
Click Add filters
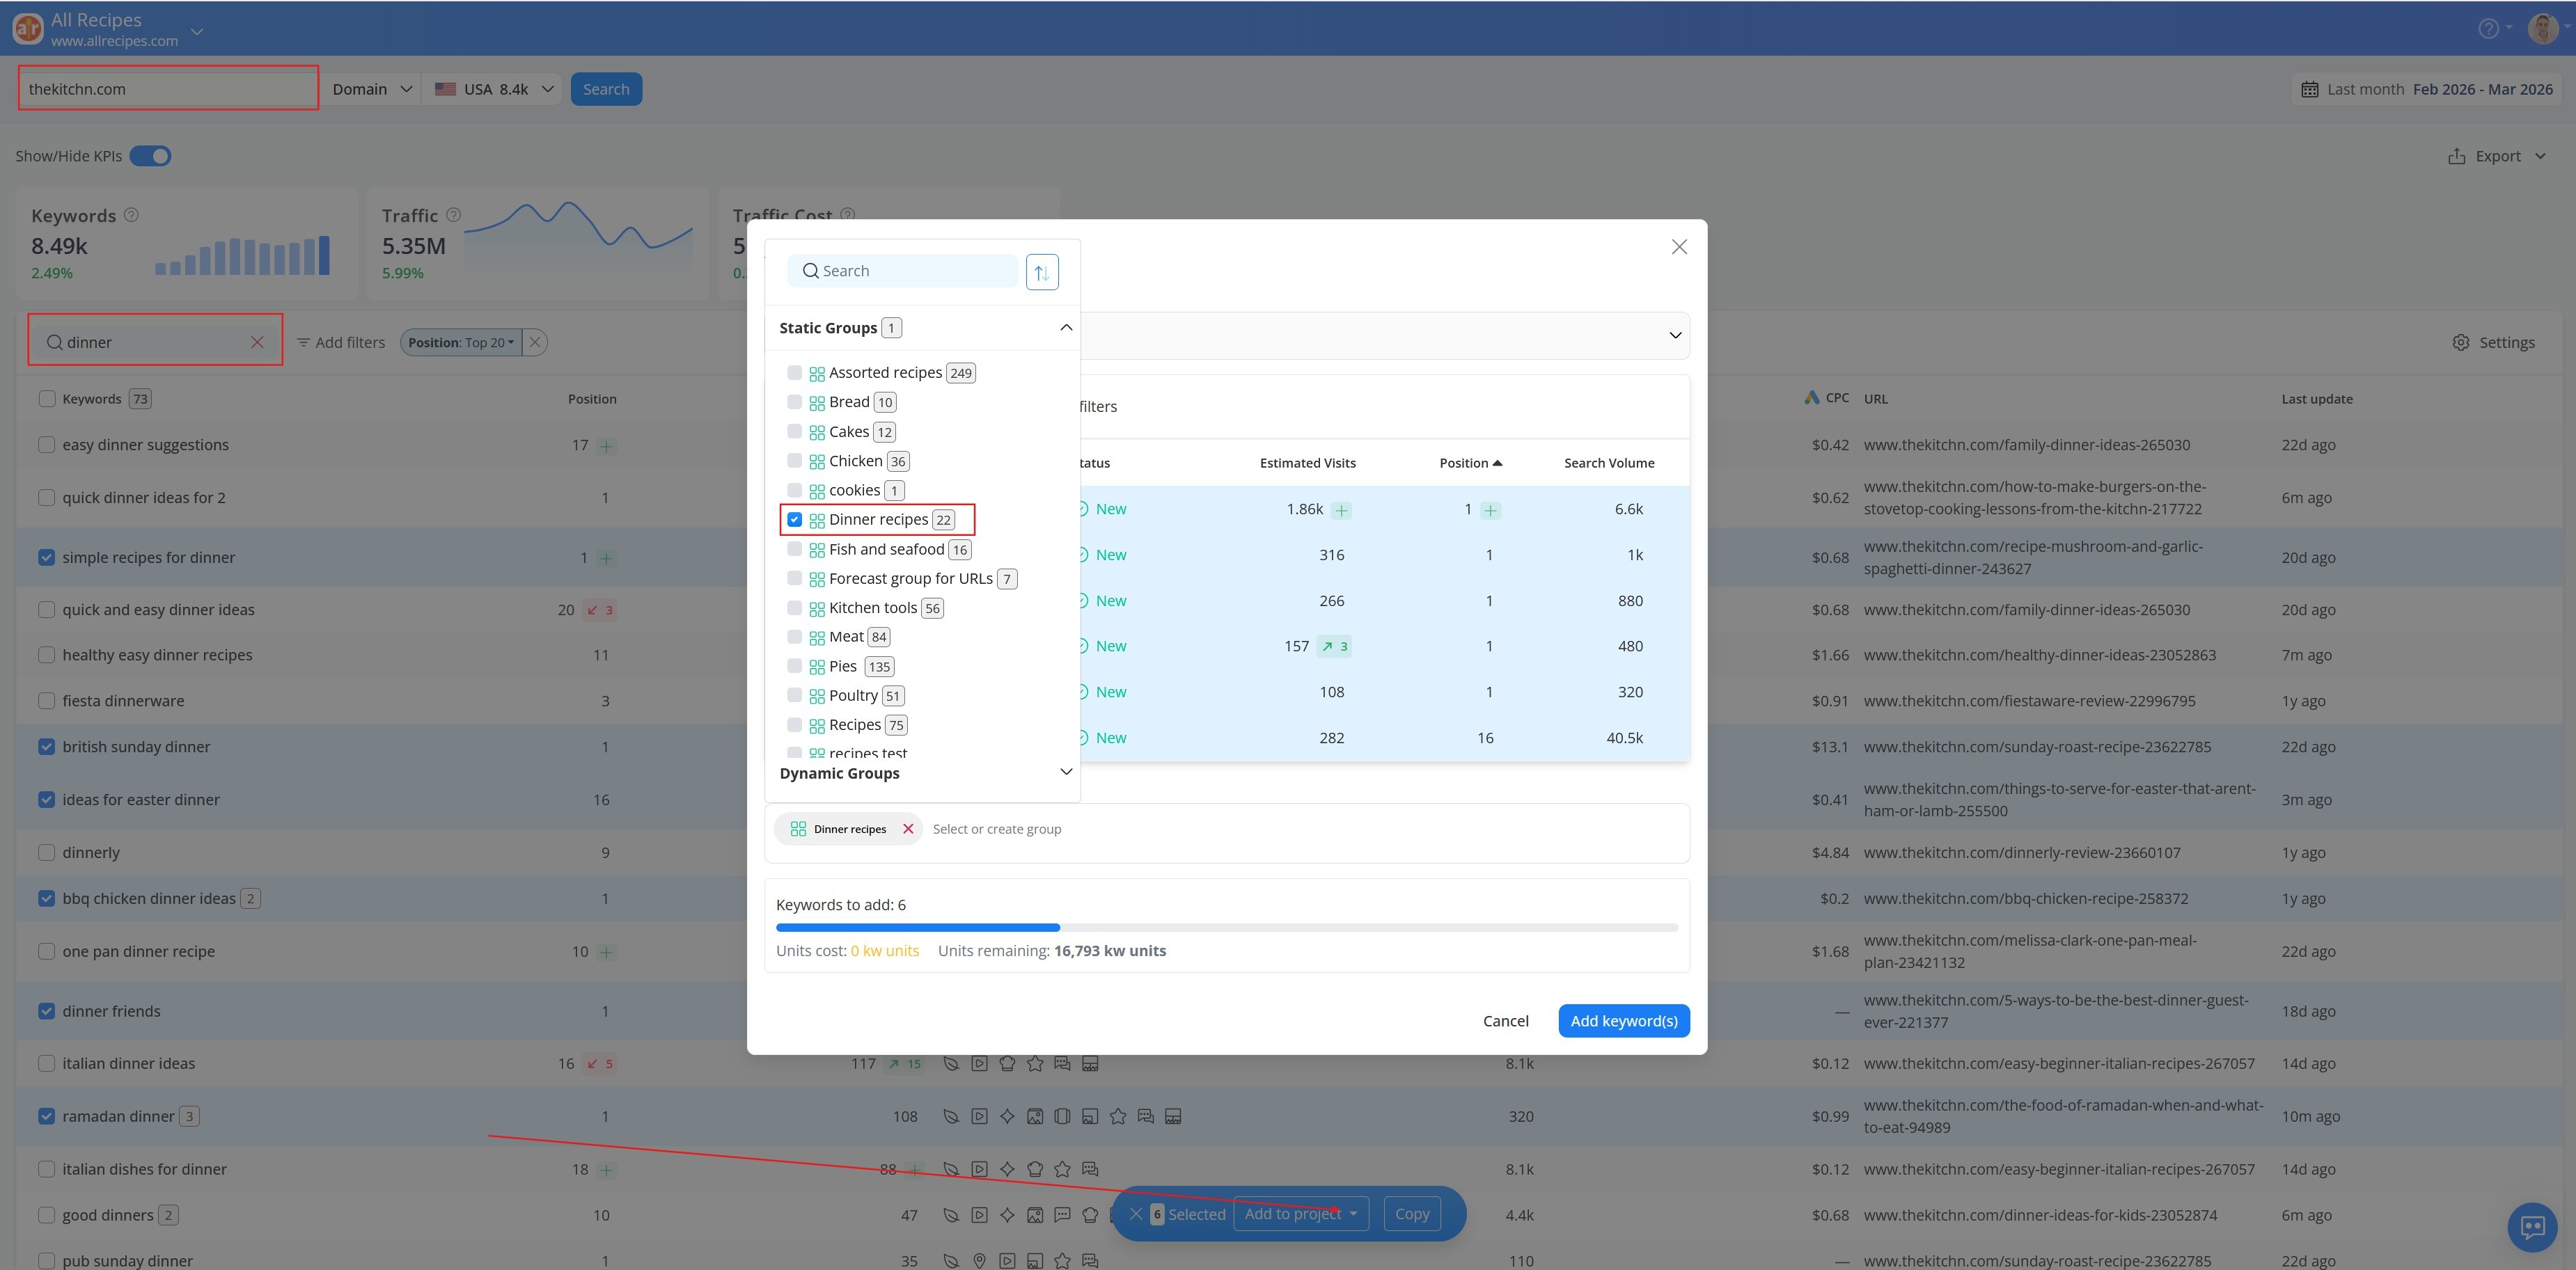340,342
